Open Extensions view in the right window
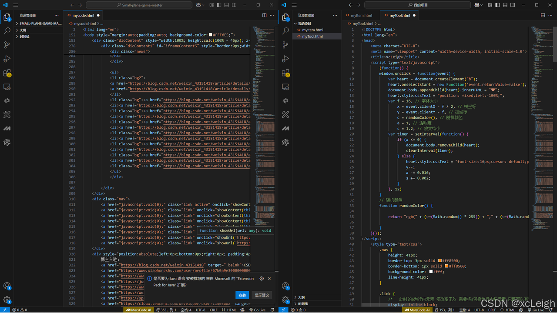 click(285, 73)
